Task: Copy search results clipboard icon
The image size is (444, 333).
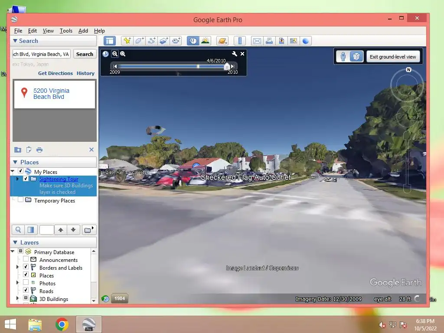Action: (x=29, y=150)
